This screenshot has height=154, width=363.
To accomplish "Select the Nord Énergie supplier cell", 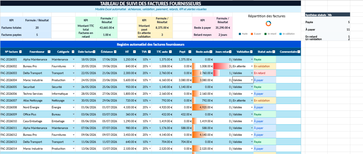I will pyautogui.click(x=37, y=107).
